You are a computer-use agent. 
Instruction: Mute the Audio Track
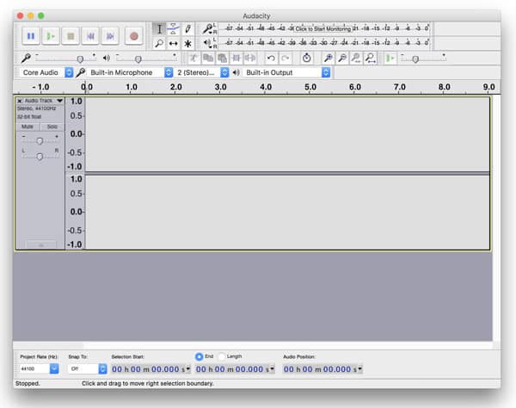click(x=28, y=127)
